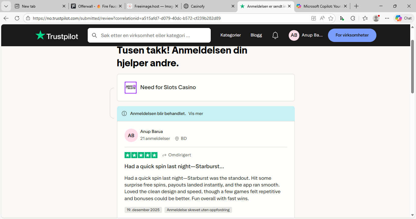Click the address bar URL

click(x=127, y=18)
